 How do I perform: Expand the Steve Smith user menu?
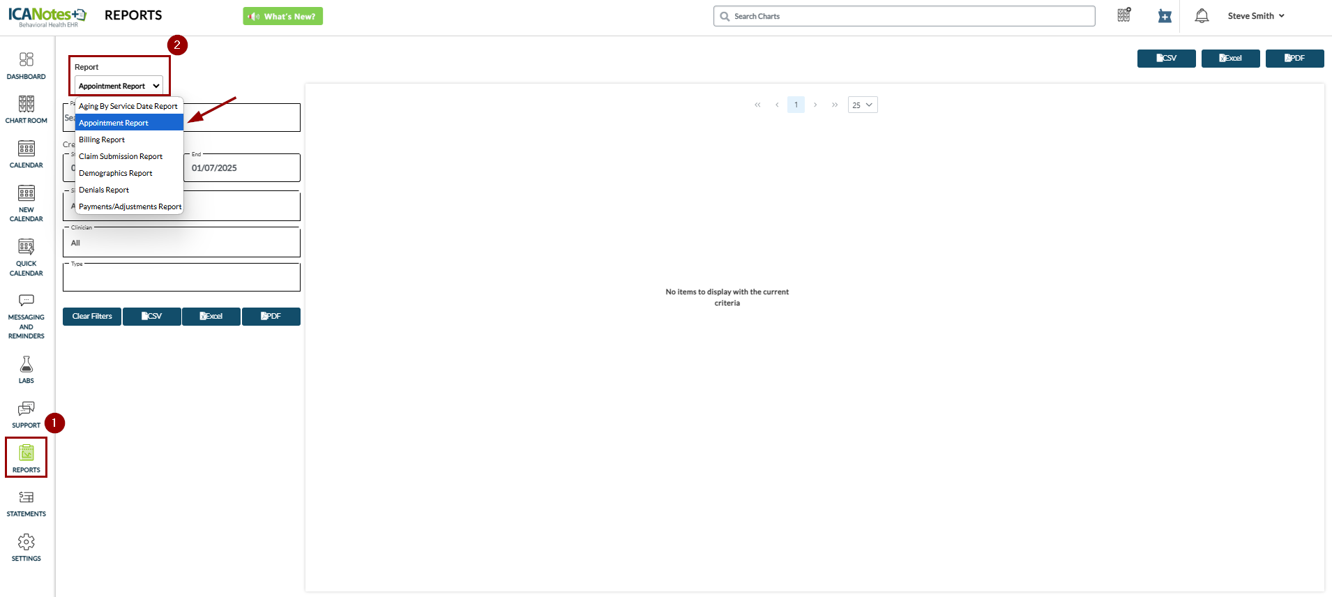point(1256,16)
